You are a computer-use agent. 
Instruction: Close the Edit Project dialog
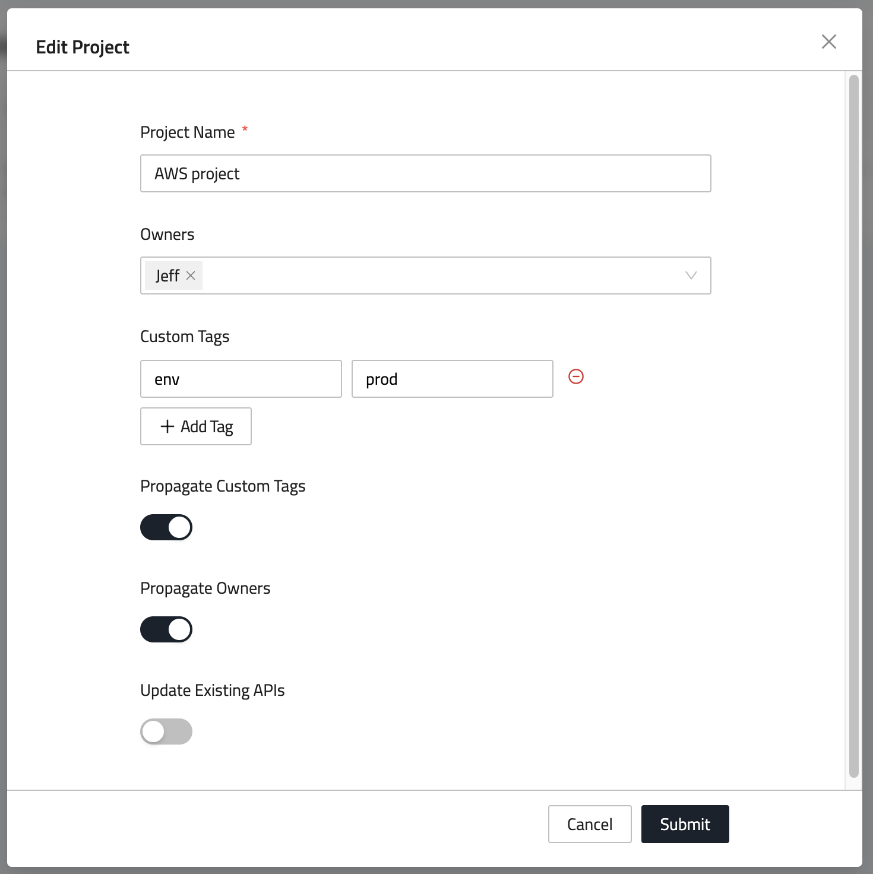(x=828, y=42)
